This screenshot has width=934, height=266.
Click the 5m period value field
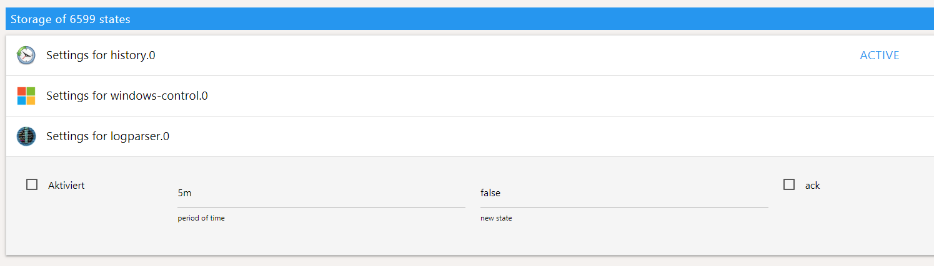tap(321, 193)
